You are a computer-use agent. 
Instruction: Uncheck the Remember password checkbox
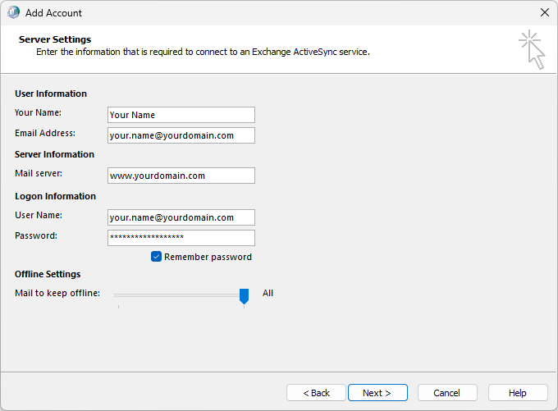[156, 257]
